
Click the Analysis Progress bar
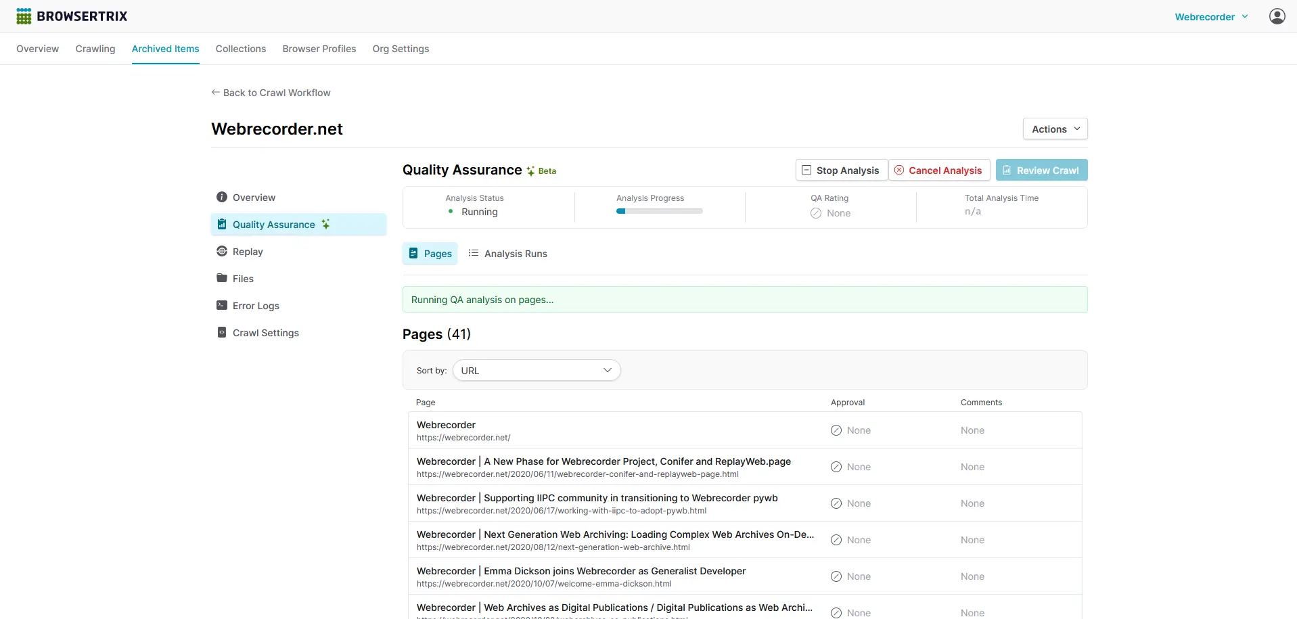(x=659, y=210)
